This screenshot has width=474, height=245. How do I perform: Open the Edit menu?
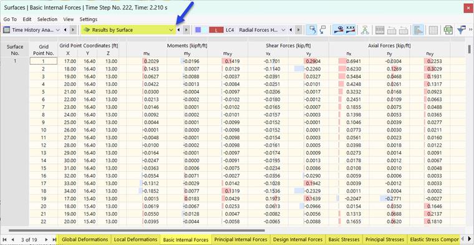click(27, 19)
